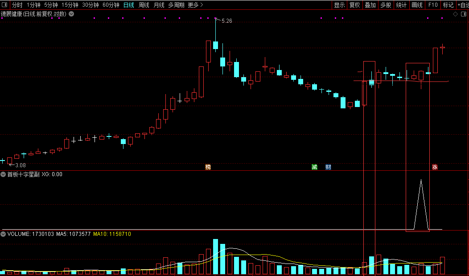Open the 画线 drawing tools
Screen dimensions: 469x276
coord(417,5)
